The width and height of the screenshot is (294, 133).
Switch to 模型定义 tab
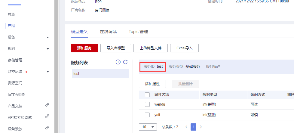(x=79, y=32)
